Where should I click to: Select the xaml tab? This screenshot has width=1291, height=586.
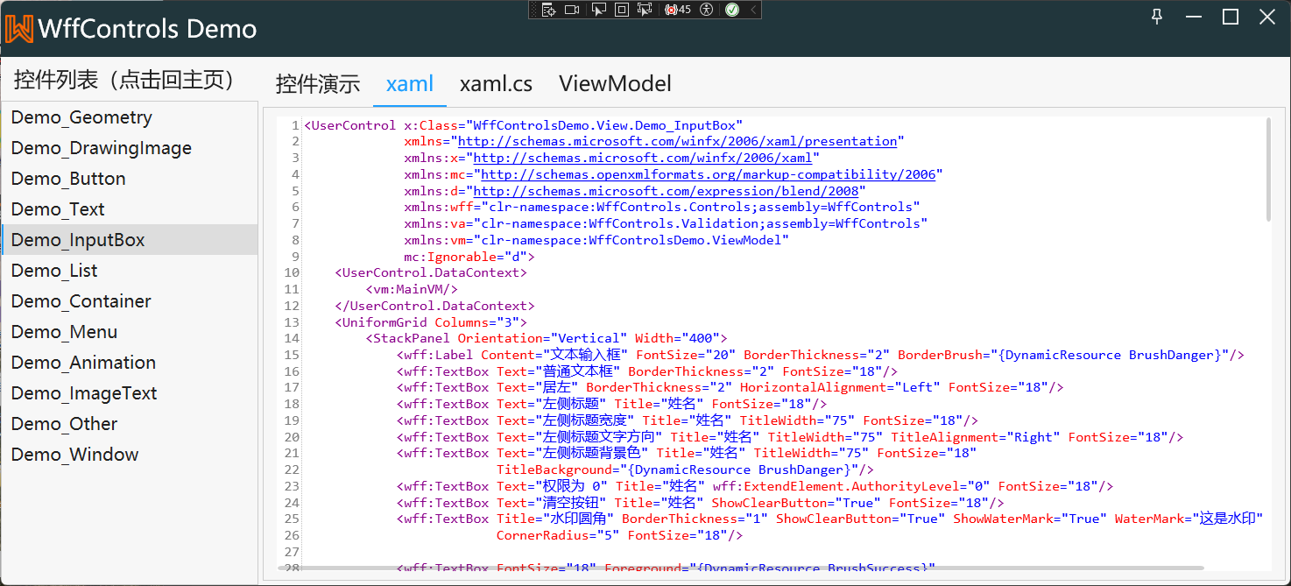click(x=410, y=84)
